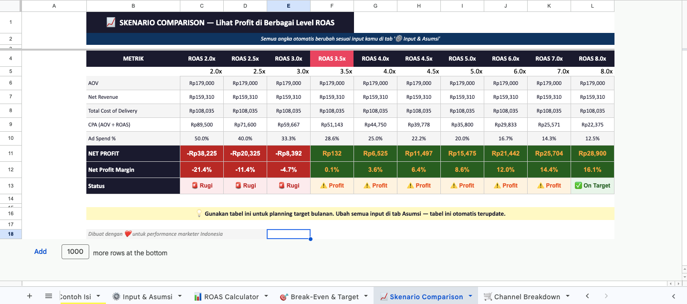Switch to the Break-Even & Target tab
687x304 pixels.
pyautogui.click(x=324, y=296)
